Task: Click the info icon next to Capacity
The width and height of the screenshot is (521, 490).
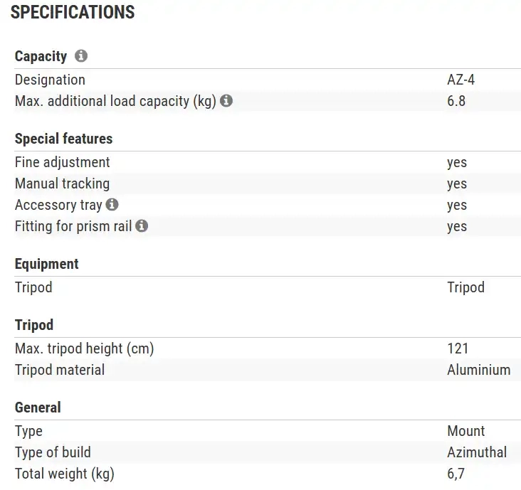Action: pos(81,56)
